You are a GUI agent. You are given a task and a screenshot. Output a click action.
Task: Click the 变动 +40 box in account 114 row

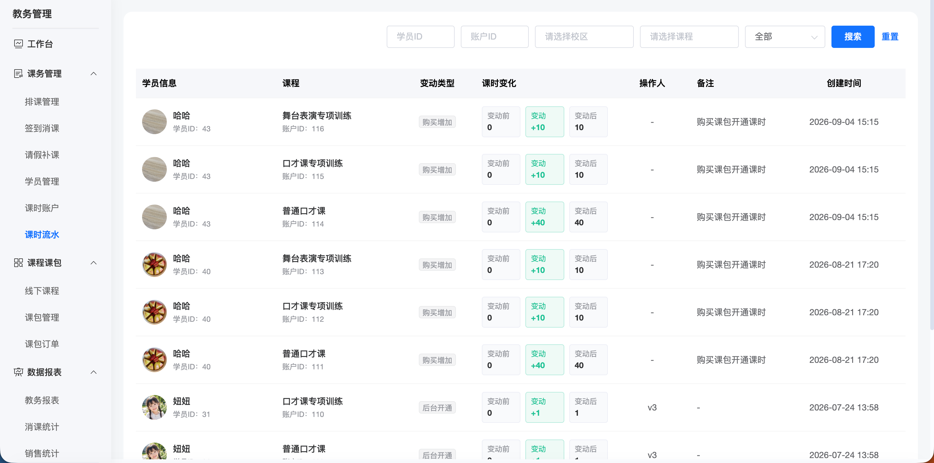pos(545,217)
